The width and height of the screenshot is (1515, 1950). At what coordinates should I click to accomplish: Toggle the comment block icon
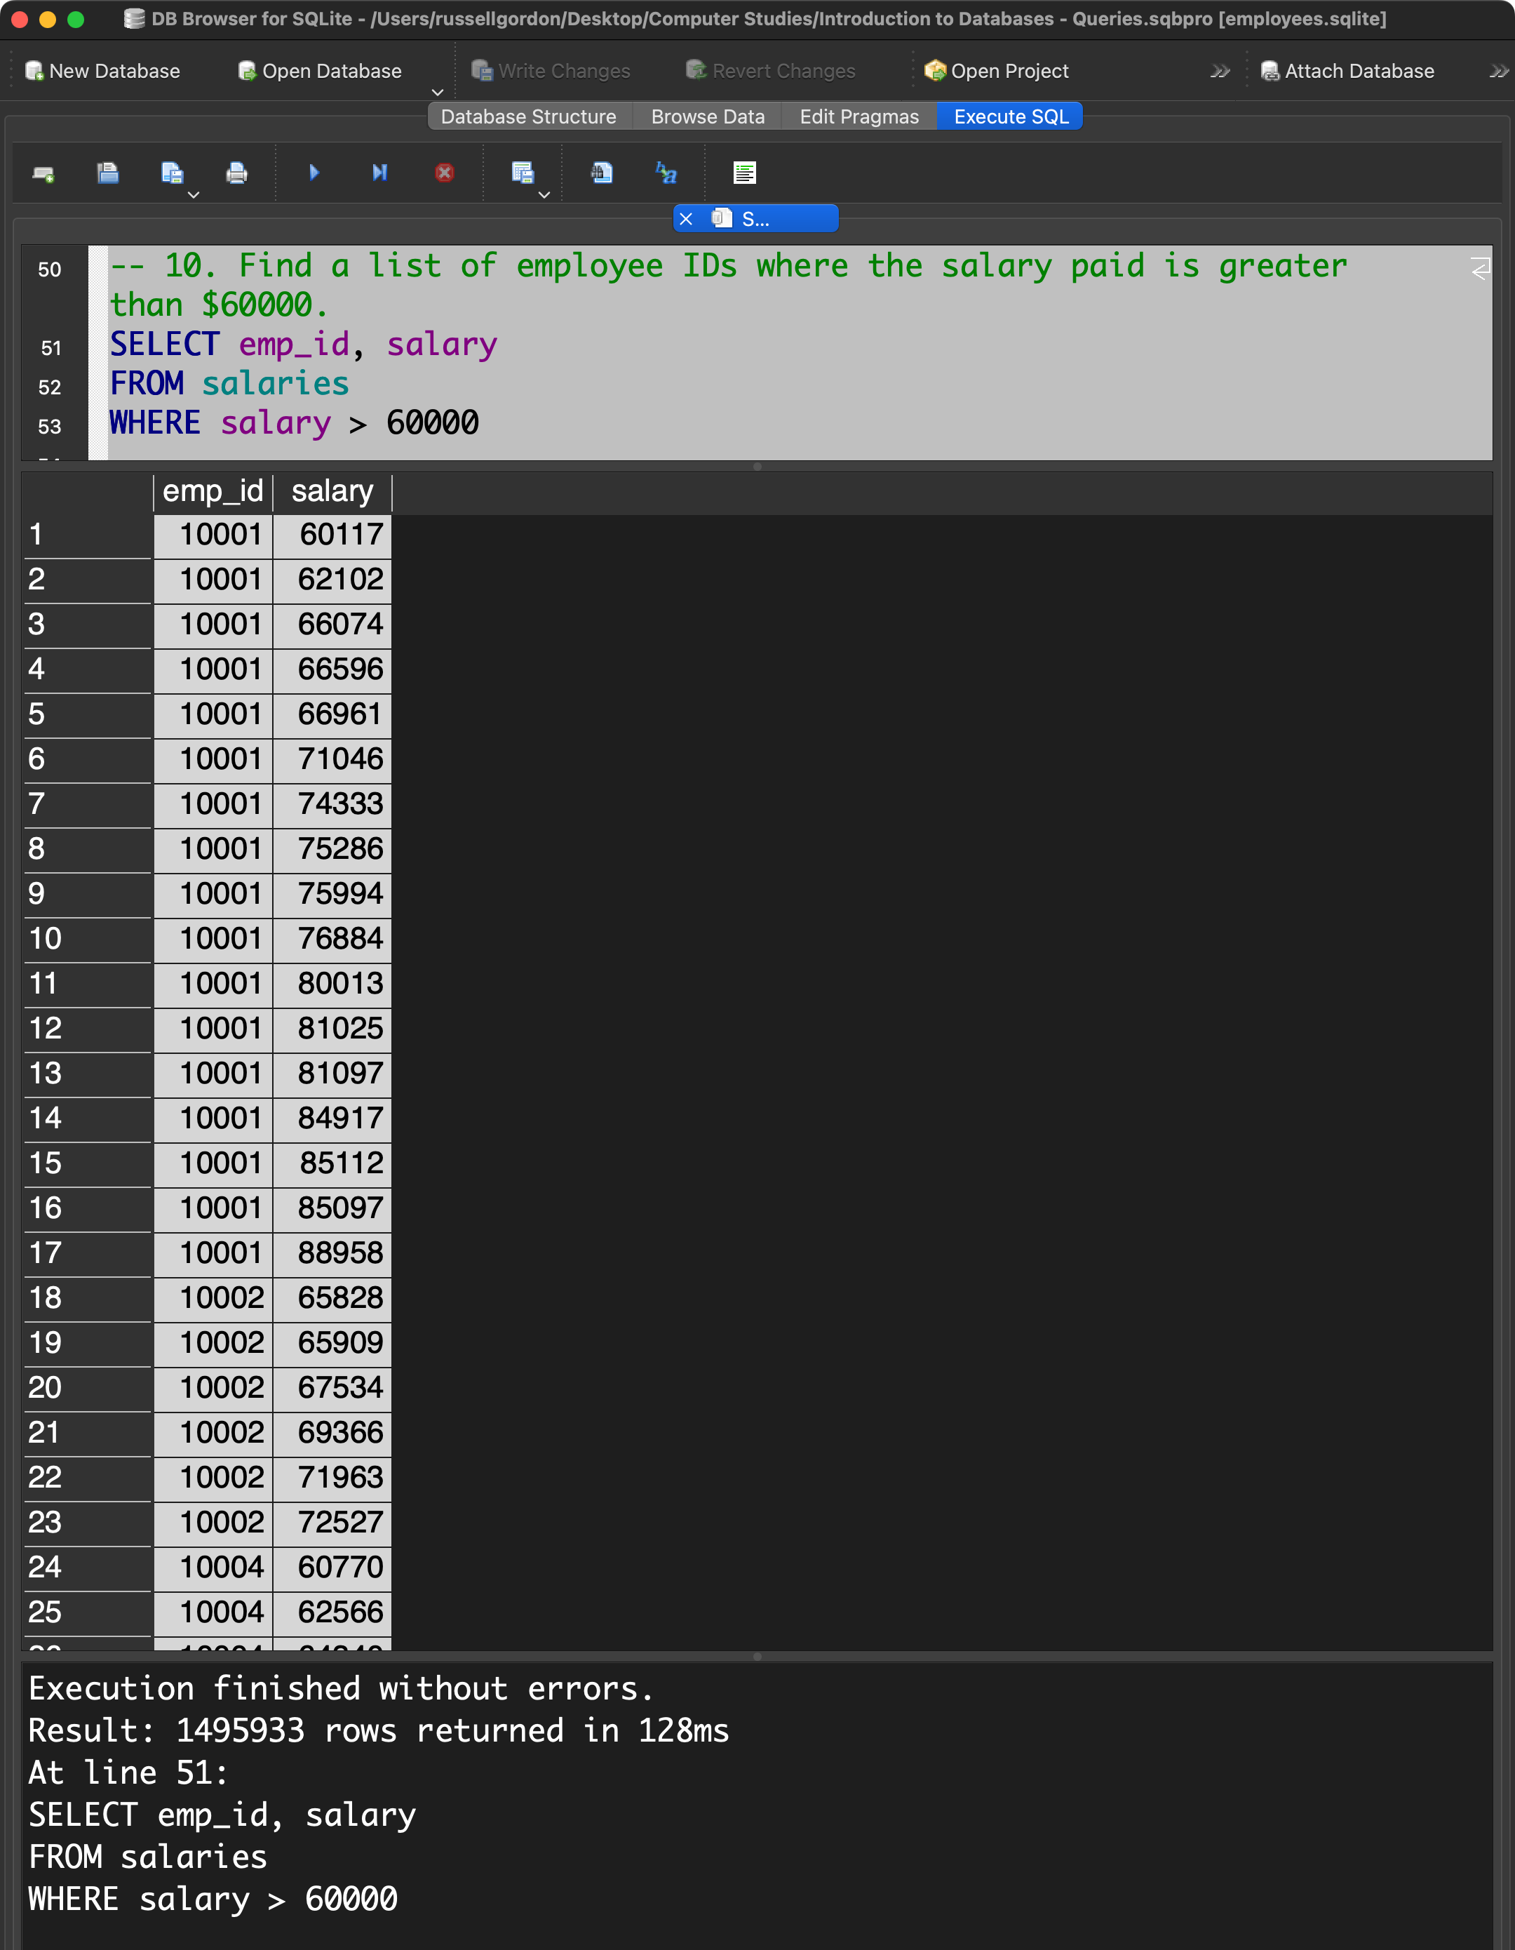[744, 173]
